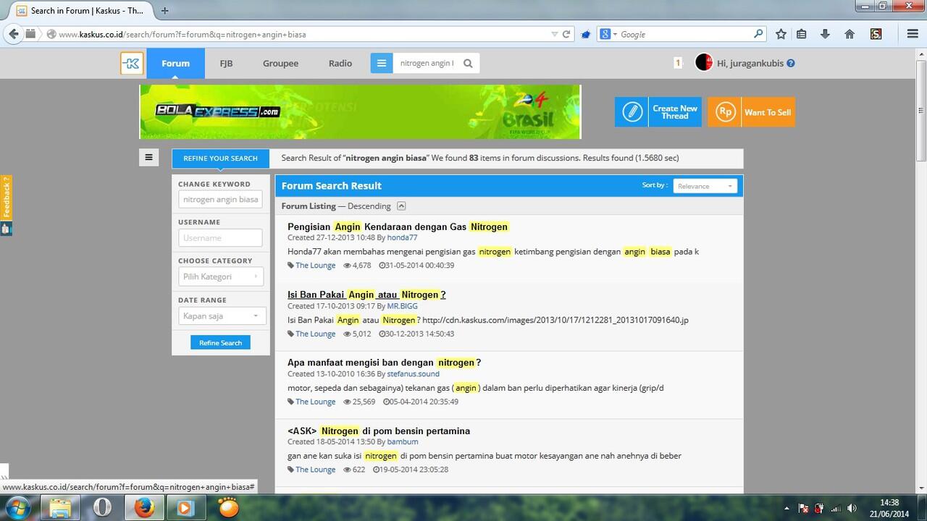This screenshot has height=521, width=927.
Task: Open honda77 user profile link
Action: tap(402, 237)
